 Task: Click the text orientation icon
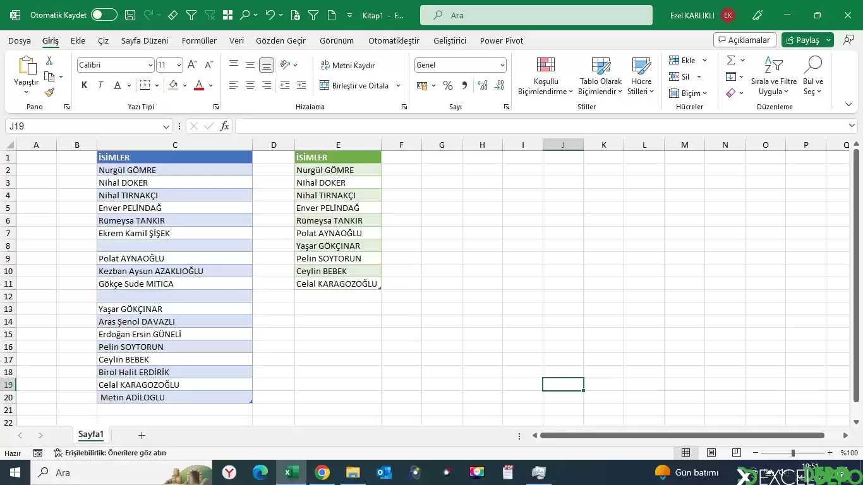click(x=285, y=65)
